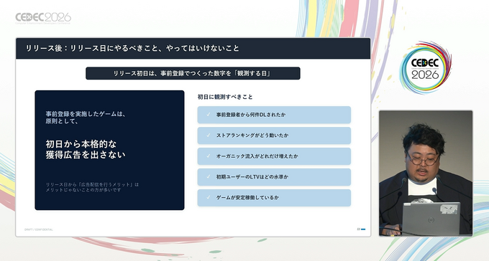Screen dimensions: 489x261
Task: Click the circular CEDEC 2026 emblem
Action: 425,68
